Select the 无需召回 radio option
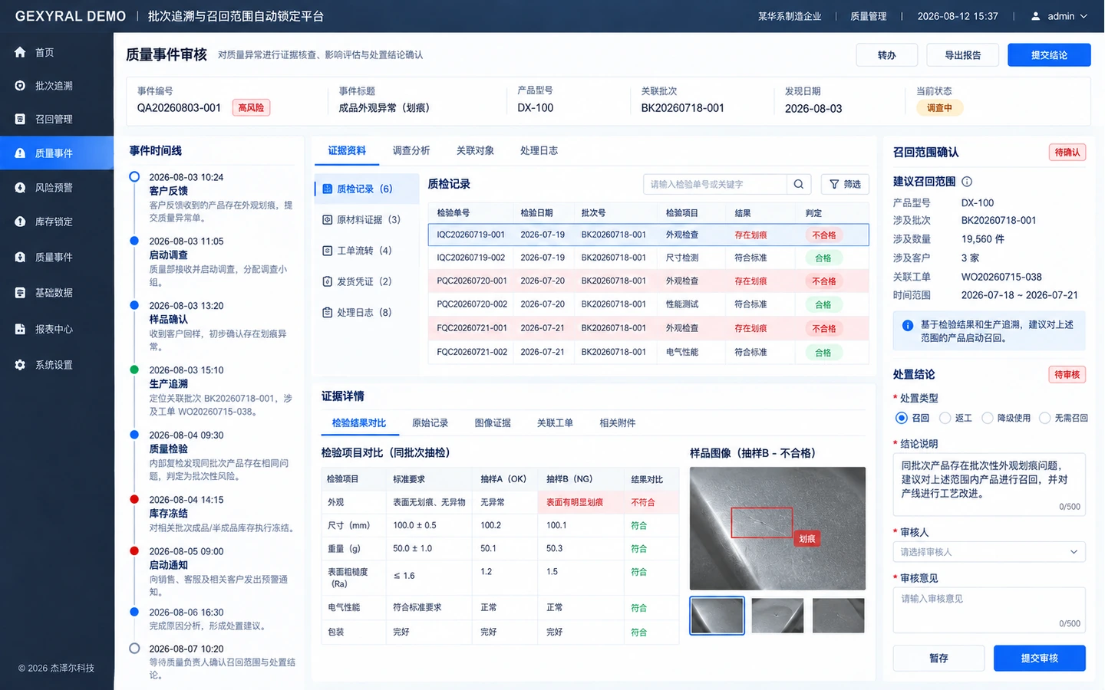This screenshot has height=690, width=1105. click(1044, 418)
